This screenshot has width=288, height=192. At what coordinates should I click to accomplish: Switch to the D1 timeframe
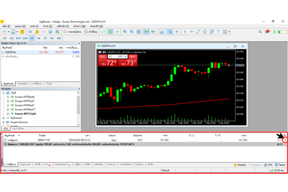coord(46,37)
